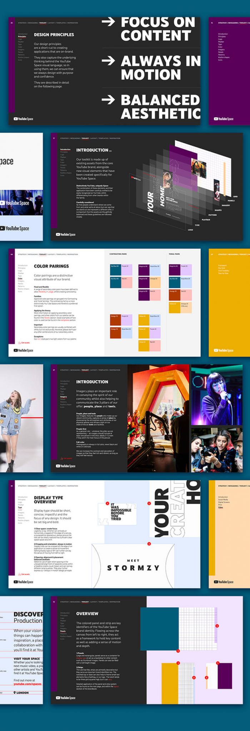Click YouTube Space logo on panels Overview slide

[66, 697]
